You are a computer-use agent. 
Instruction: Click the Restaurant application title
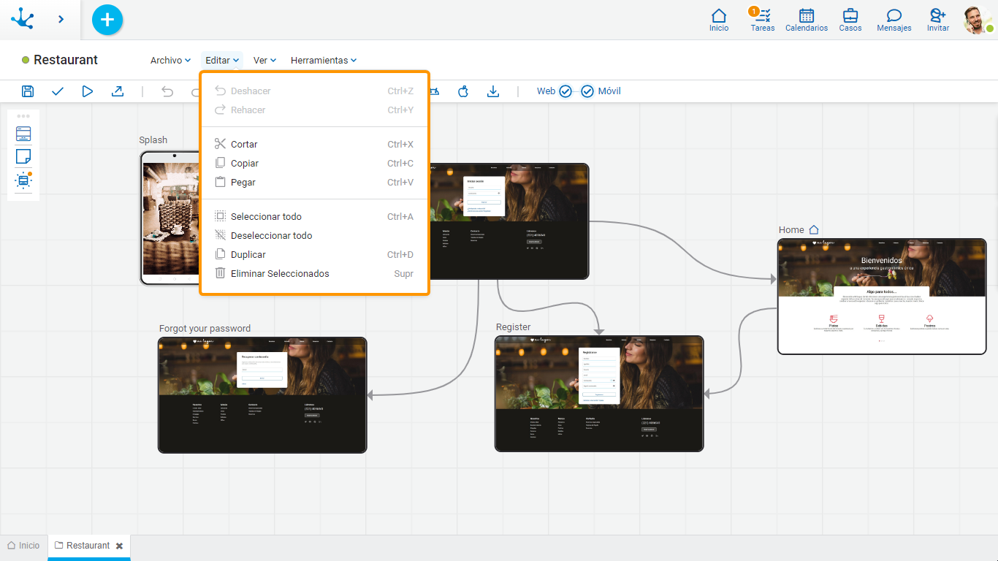tap(66, 60)
